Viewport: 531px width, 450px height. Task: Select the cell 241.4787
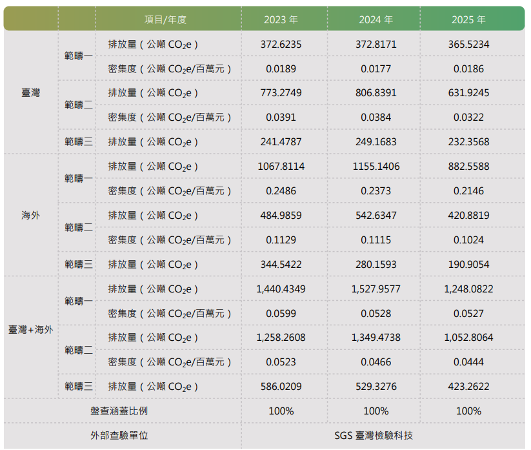281,141
